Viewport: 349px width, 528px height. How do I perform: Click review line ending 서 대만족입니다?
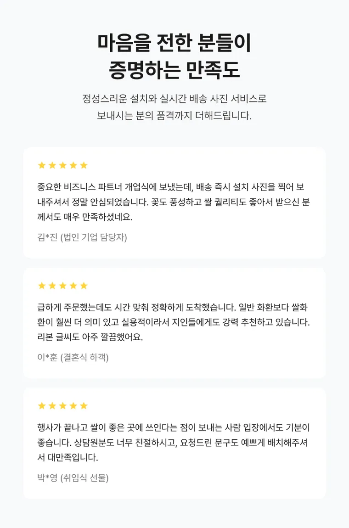point(68,457)
